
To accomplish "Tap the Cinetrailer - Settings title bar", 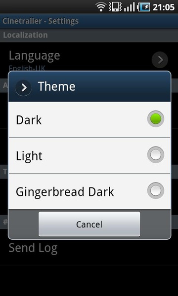I will tap(89, 21).
